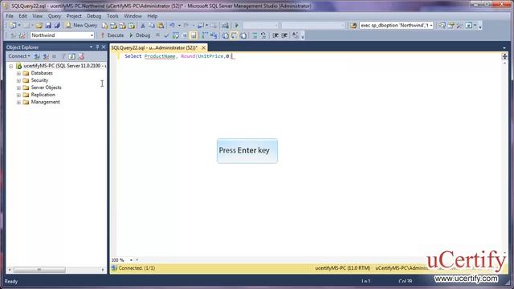Image resolution: width=514 pixels, height=289 pixels.
Task: Click the Database Engine Query icon
Action: coord(105,25)
